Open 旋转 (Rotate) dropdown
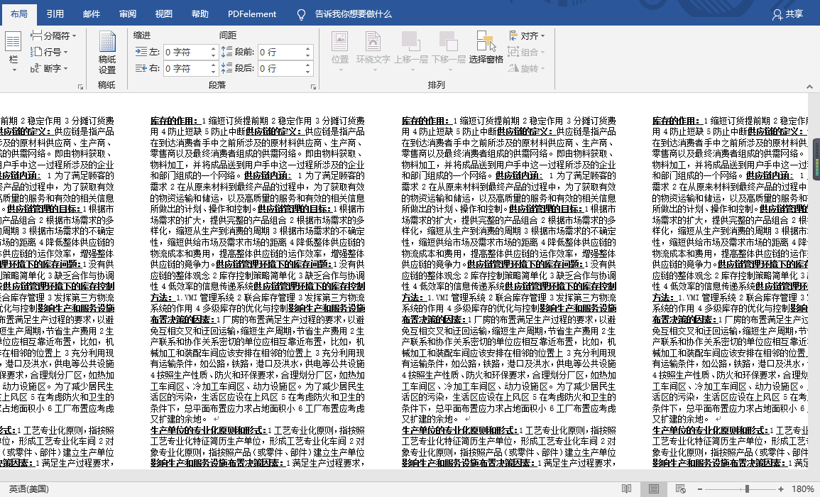 coord(527,68)
